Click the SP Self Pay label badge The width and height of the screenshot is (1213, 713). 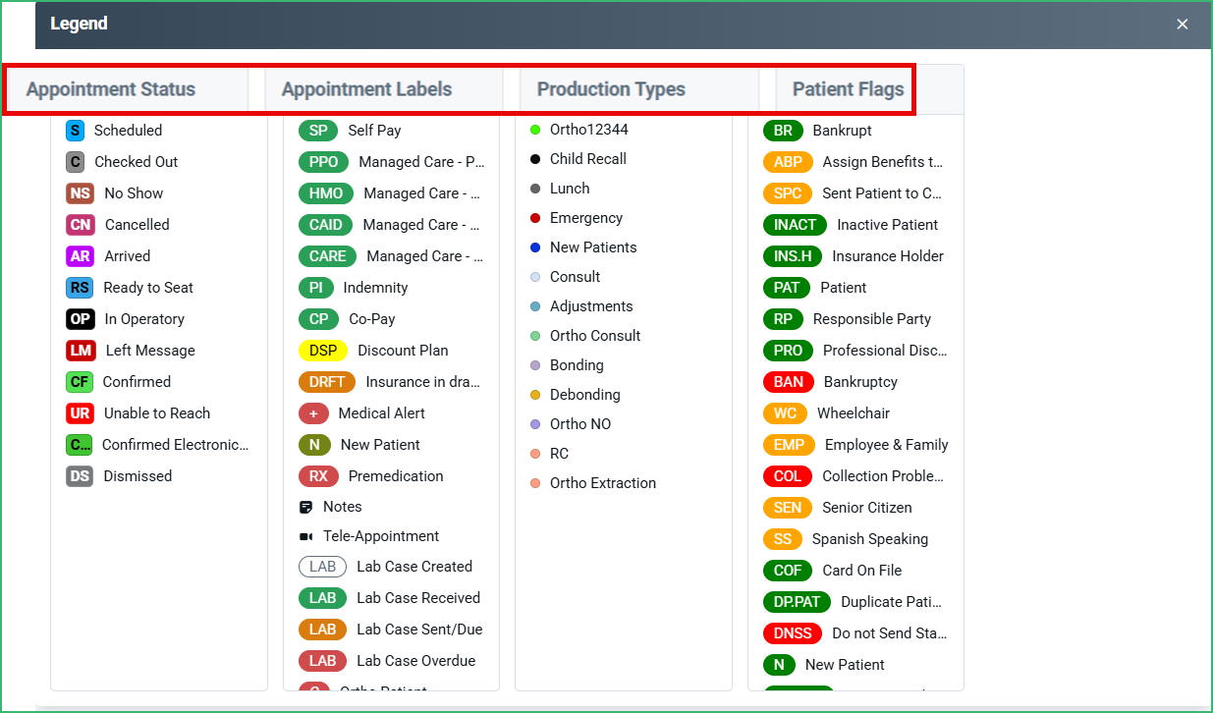tap(318, 131)
